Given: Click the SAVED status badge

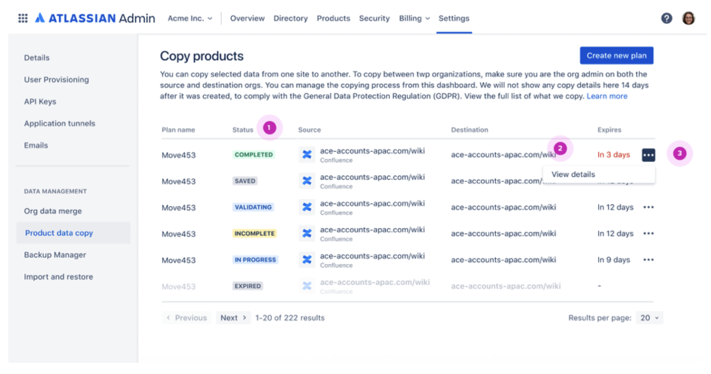Looking at the screenshot, I should (x=245, y=181).
